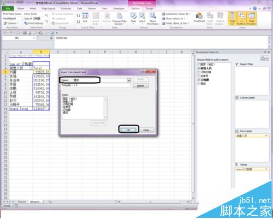Click the What-If Analysis icon
273x219 pixels.
[219, 19]
